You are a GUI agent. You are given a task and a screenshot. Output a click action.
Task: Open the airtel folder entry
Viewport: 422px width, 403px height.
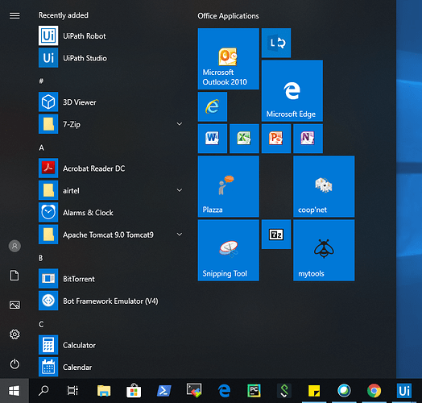pyautogui.click(x=111, y=190)
